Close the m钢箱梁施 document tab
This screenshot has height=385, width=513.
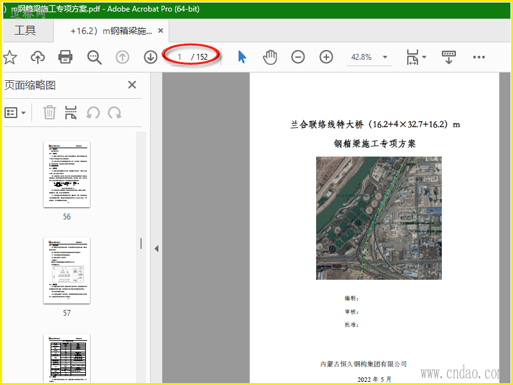(x=161, y=30)
